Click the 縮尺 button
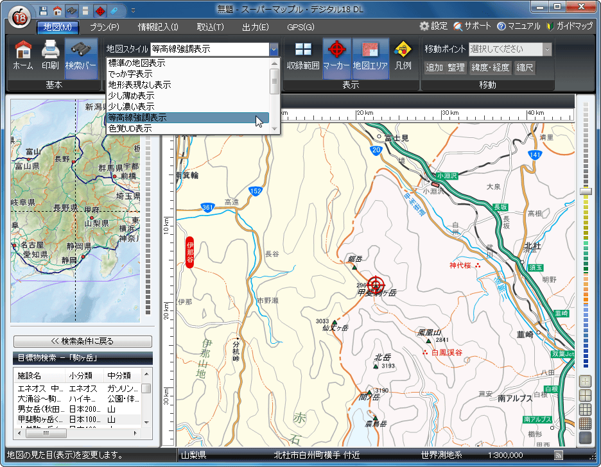 tap(525, 68)
